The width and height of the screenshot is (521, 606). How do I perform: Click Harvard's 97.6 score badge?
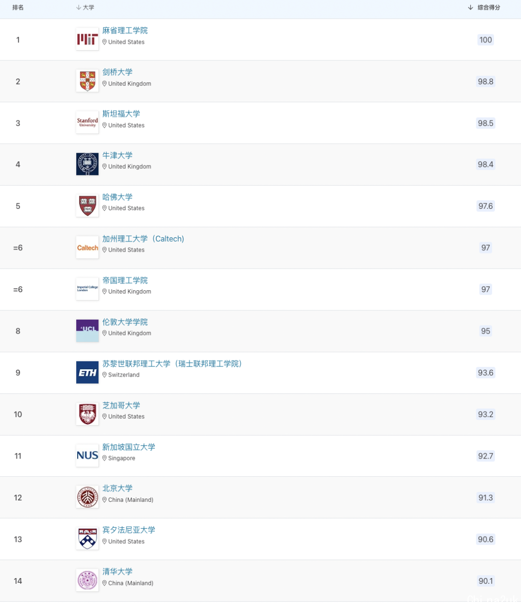[485, 206]
